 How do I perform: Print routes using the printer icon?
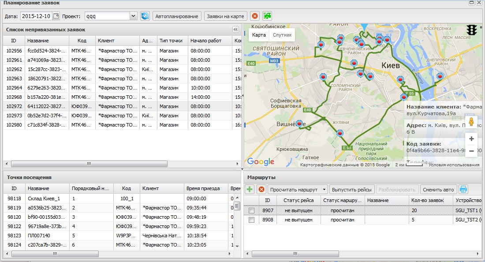tap(463, 190)
